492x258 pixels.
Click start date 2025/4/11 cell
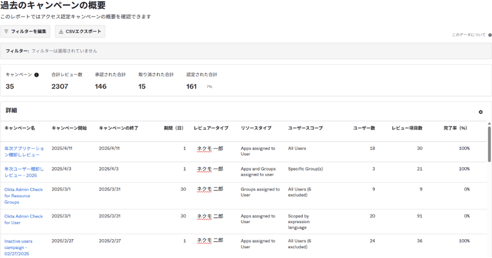(x=62, y=149)
